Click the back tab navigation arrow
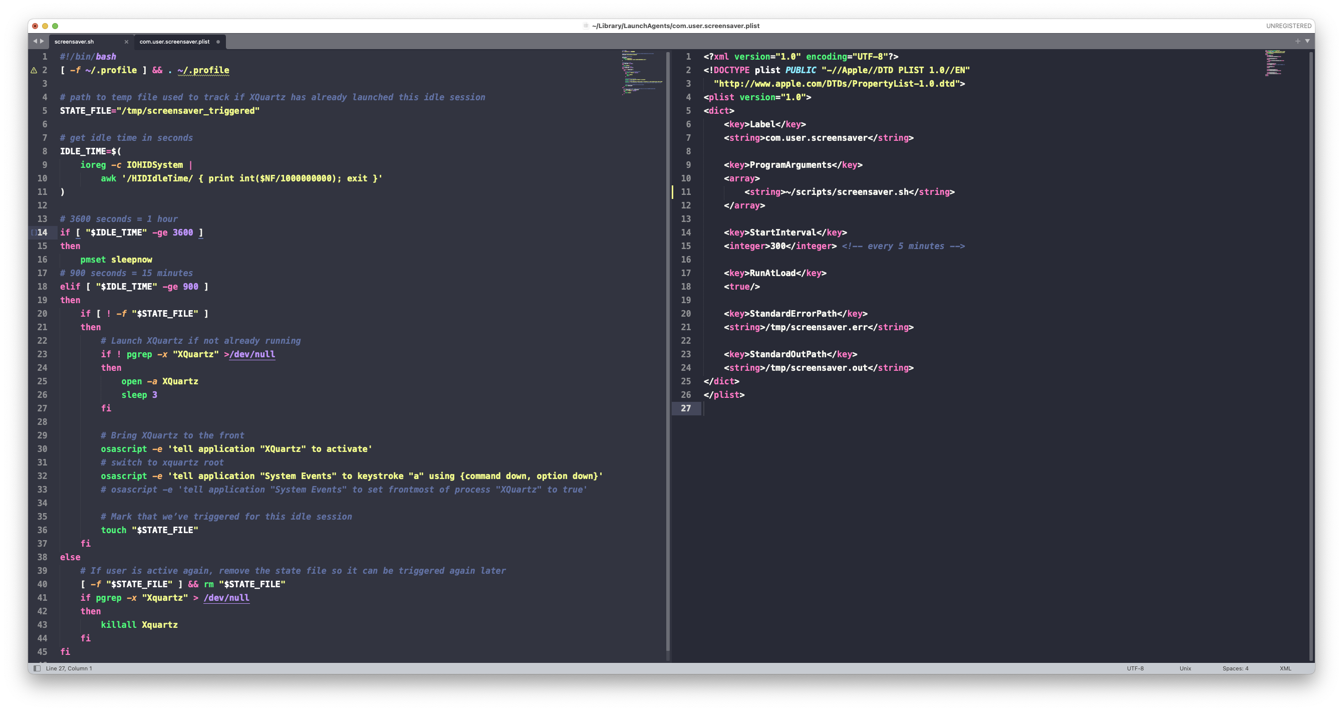1343x711 pixels. pos(35,41)
